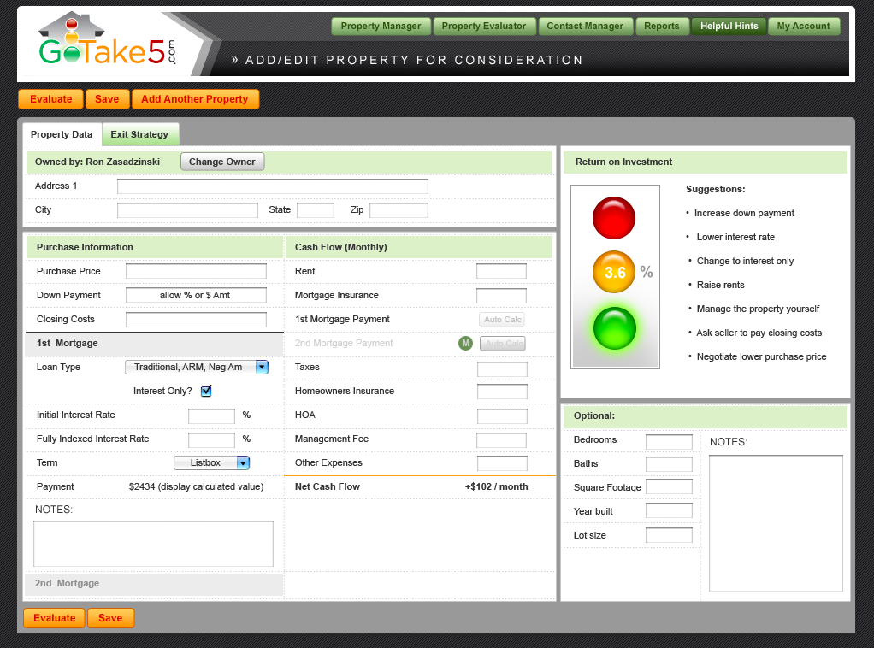Image resolution: width=874 pixels, height=648 pixels.
Task: Select the Property Data tab
Action: tap(62, 134)
